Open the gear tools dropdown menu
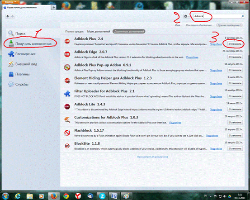This screenshot has width=250, height=200. [186, 16]
